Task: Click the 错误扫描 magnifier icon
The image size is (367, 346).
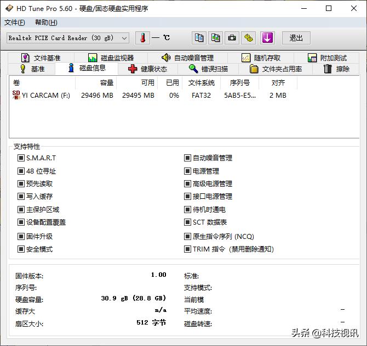Action: (193, 69)
